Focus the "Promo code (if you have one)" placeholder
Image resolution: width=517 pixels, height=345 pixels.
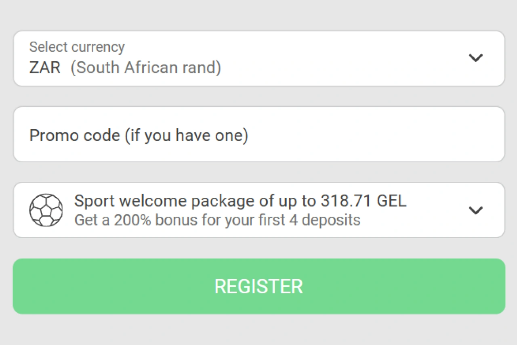[x=139, y=136]
